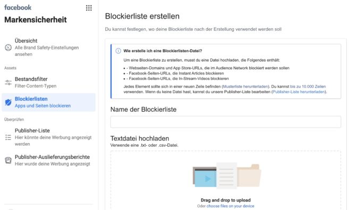Click the Musterliste herunterladen link

pos(245,87)
